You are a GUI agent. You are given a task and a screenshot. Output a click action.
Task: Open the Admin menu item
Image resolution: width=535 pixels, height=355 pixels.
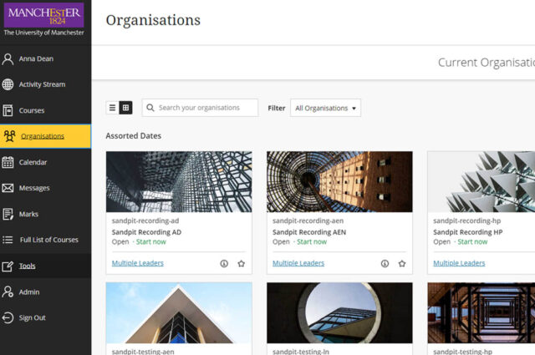29,292
